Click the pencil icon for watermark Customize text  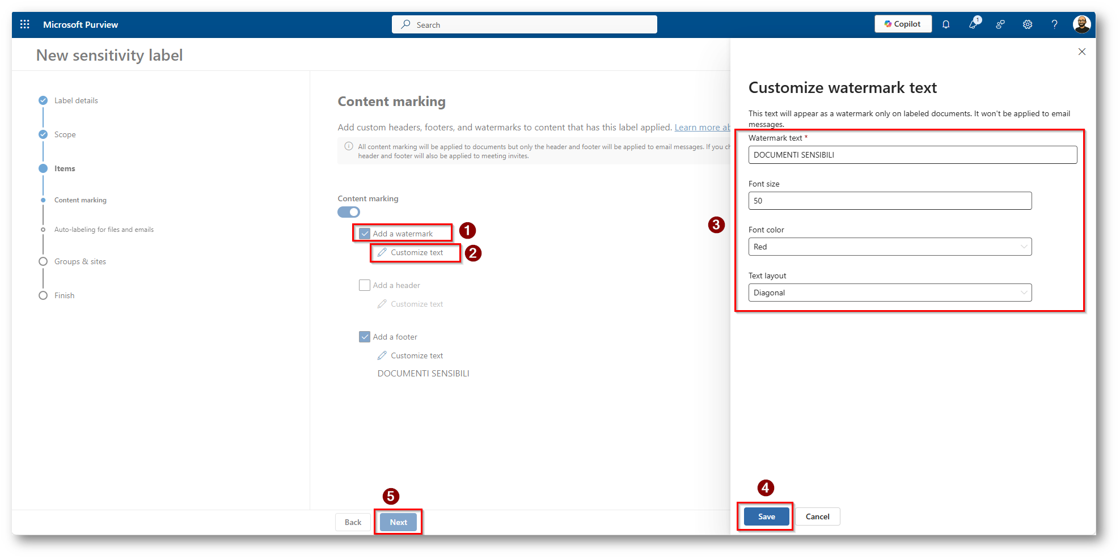(382, 252)
